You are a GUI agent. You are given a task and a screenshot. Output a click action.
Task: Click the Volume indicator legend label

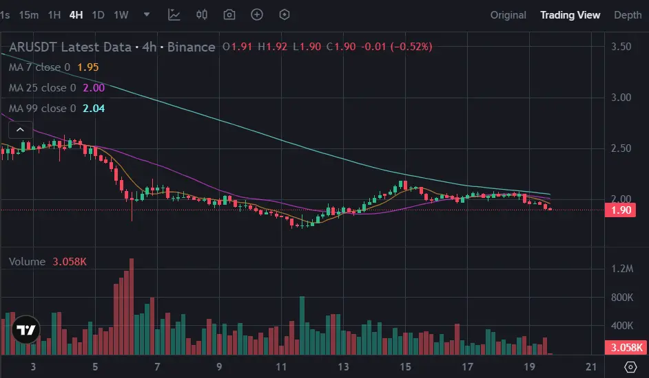[x=28, y=262]
